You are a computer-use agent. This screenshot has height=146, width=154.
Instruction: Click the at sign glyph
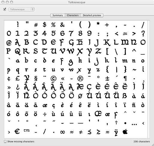click(x=9, y=43)
